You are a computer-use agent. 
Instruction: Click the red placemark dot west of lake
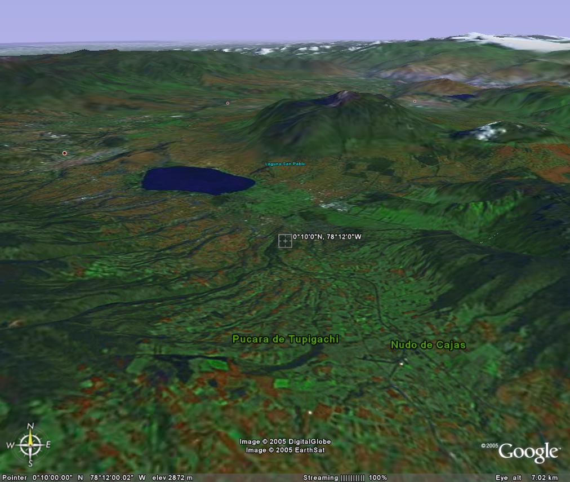click(x=65, y=153)
